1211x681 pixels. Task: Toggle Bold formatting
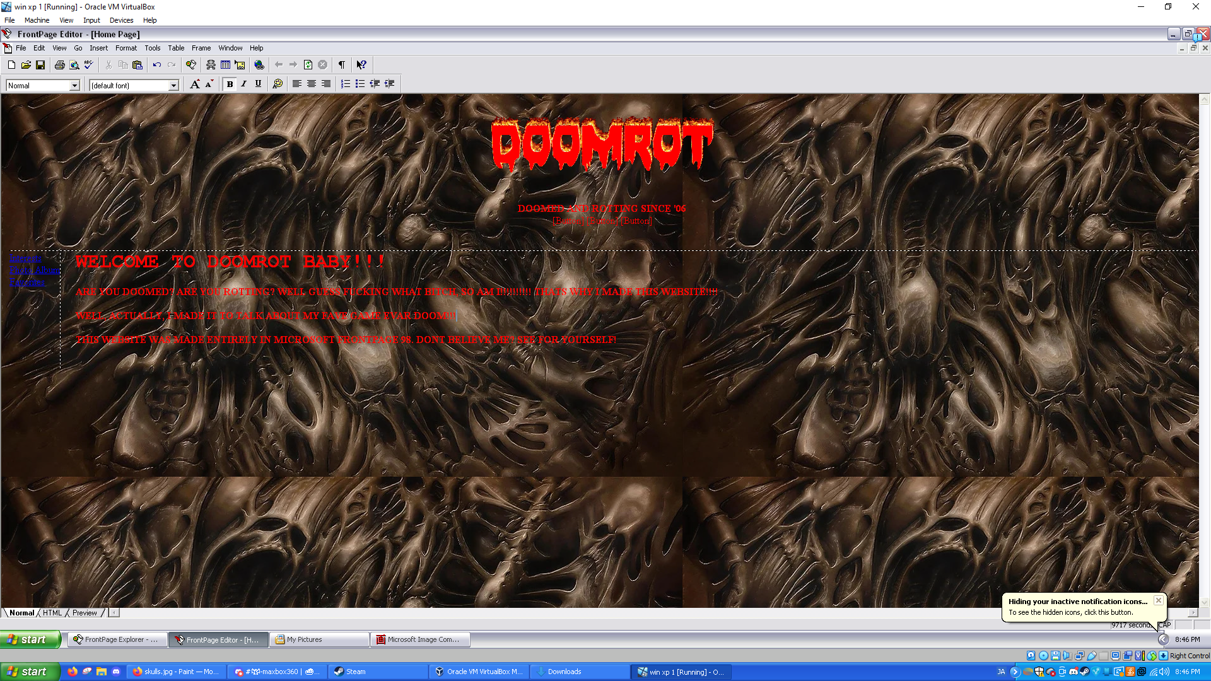230,84
